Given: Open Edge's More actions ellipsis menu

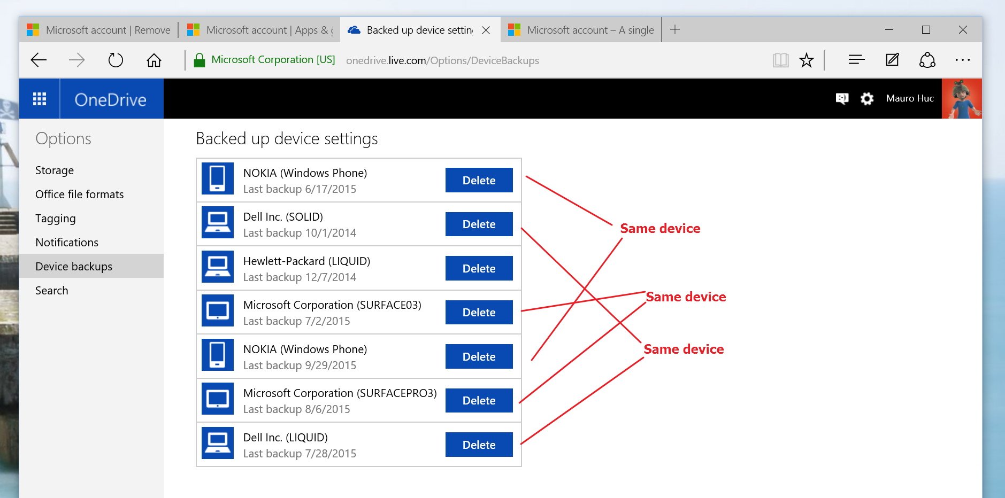Looking at the screenshot, I should (962, 60).
